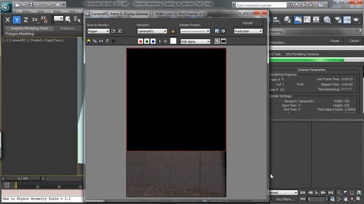Restrict to Z axis constraint

26,20
